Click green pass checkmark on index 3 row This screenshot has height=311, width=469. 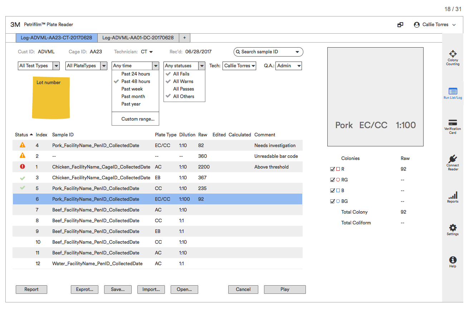coord(23,178)
